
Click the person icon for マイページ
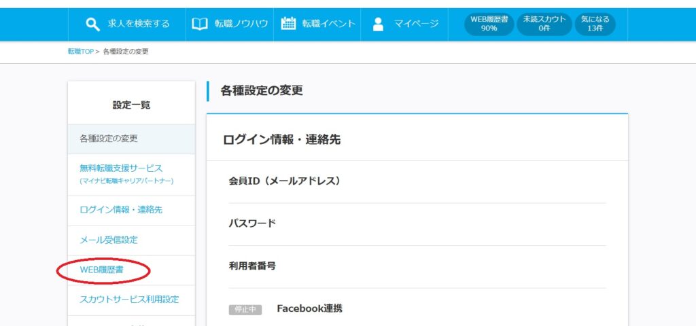tap(379, 24)
